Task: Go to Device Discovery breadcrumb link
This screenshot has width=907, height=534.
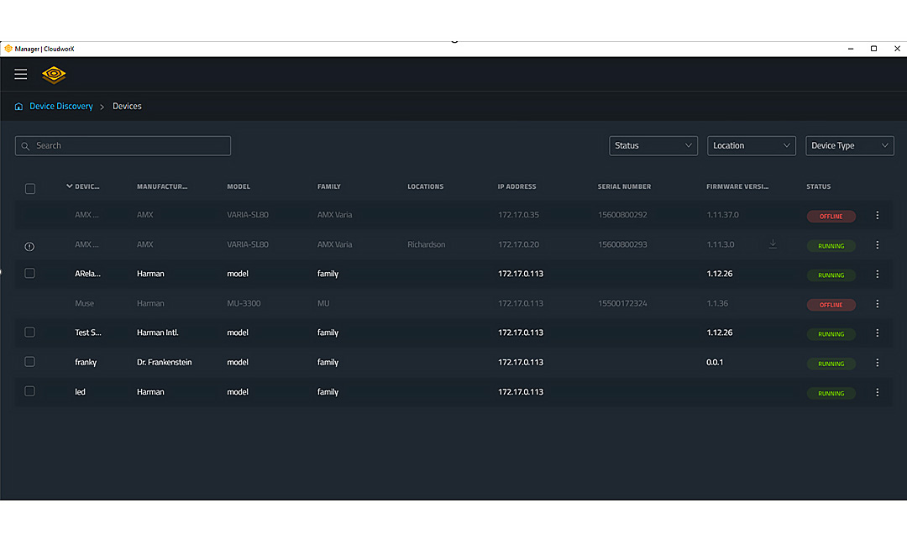Action: [61, 107]
